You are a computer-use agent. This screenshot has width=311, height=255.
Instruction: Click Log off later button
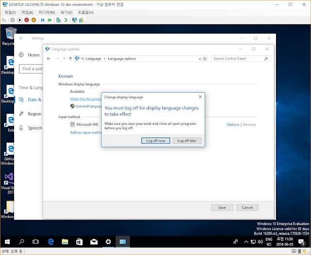187,140
